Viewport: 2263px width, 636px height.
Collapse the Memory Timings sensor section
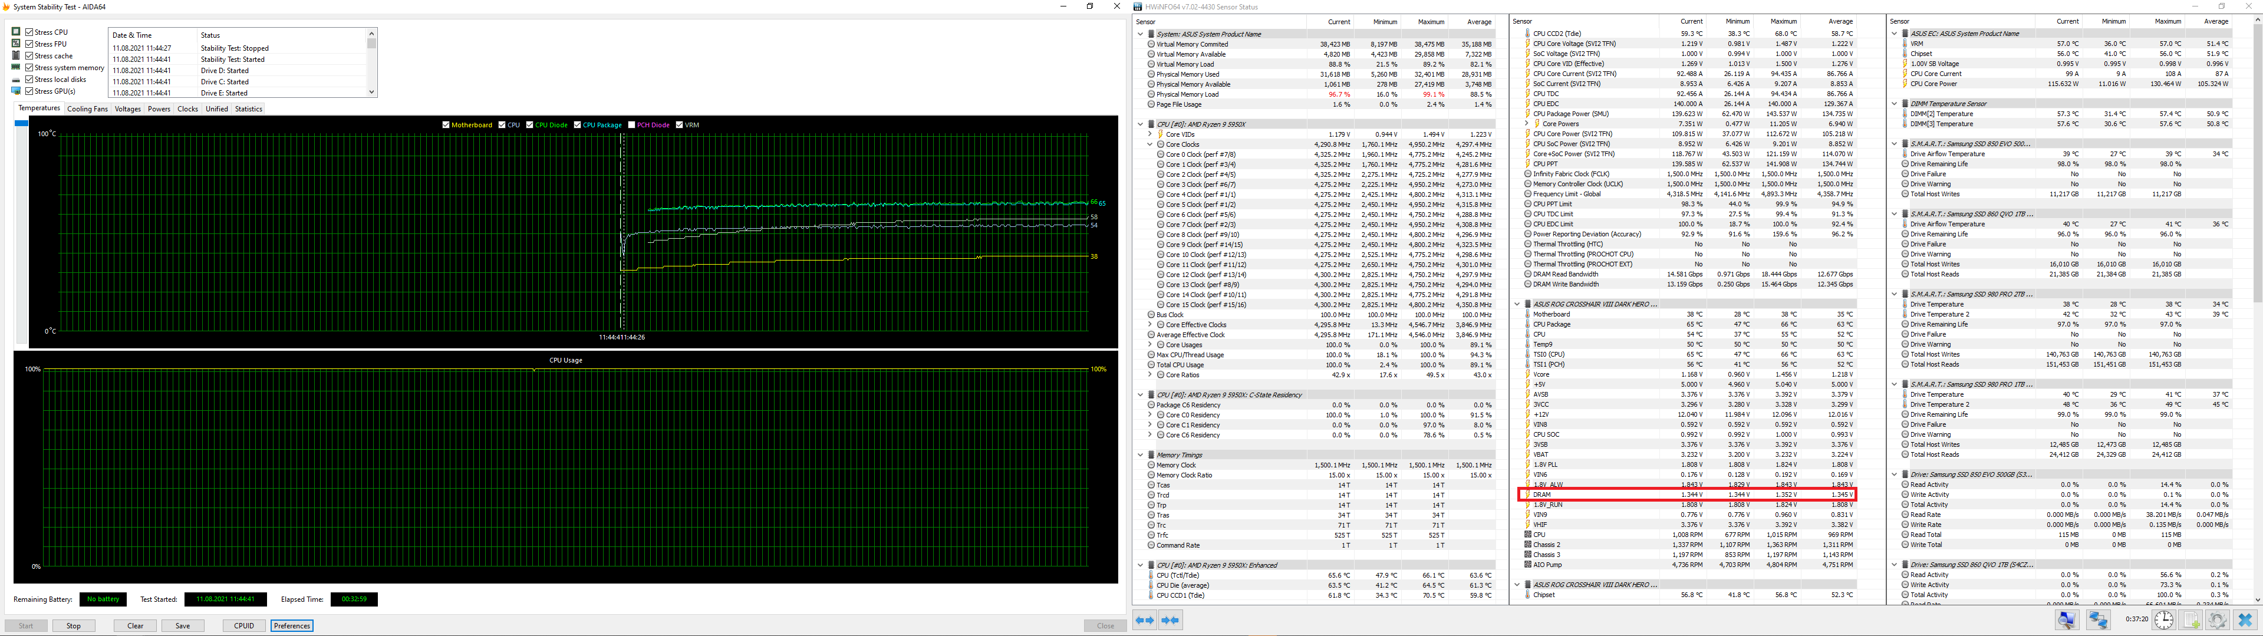click(x=1140, y=455)
